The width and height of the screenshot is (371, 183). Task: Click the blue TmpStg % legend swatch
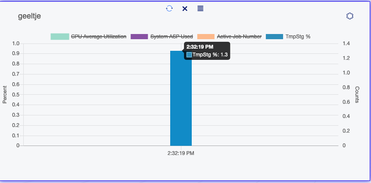coord(274,37)
